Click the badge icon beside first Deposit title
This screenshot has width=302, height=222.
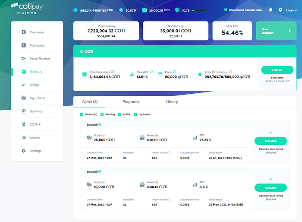[99, 124]
